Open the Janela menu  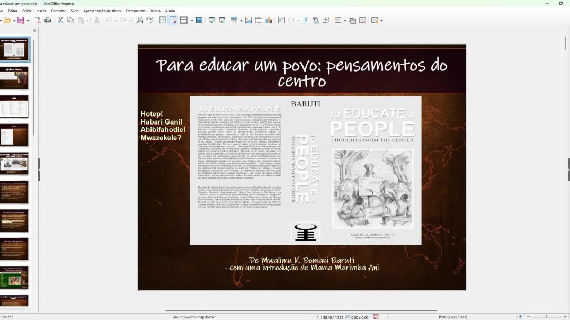[x=155, y=11]
